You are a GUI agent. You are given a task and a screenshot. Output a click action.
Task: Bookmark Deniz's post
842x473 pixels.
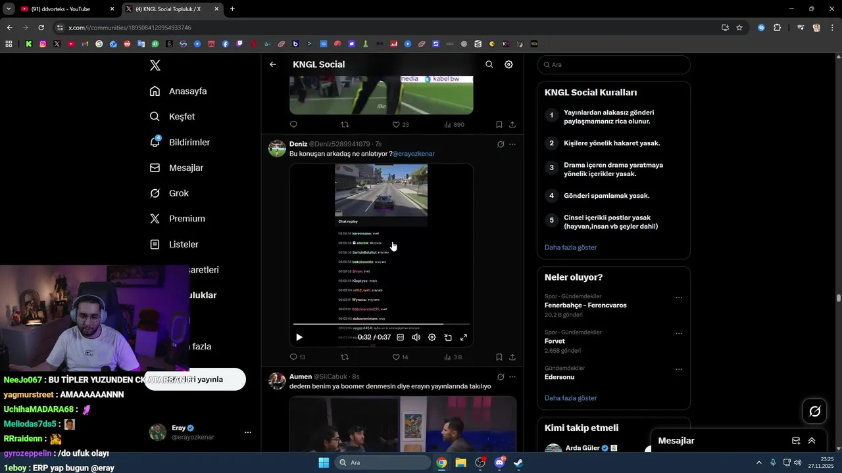point(499,357)
